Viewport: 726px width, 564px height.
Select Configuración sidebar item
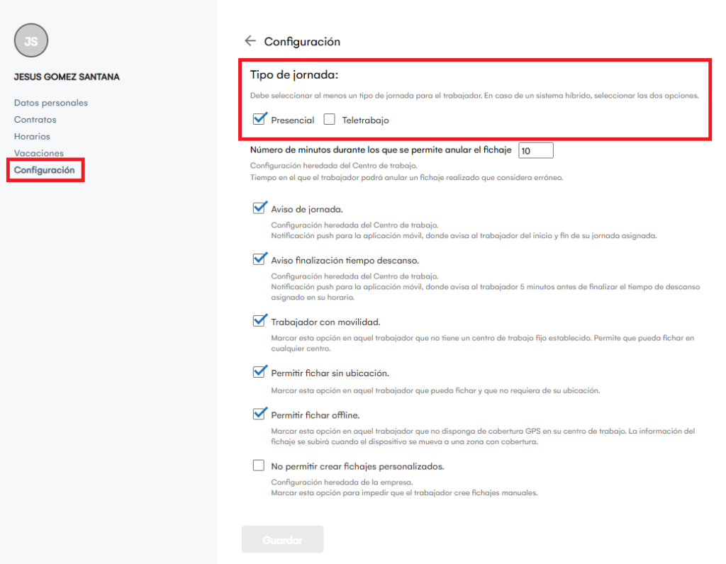tap(45, 170)
